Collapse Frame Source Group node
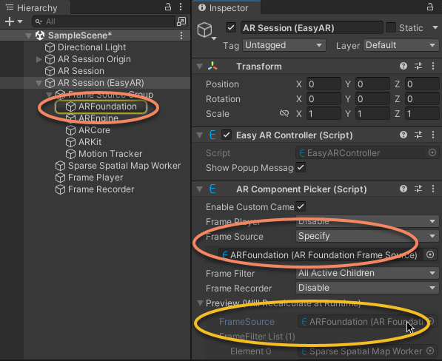This screenshot has height=361, width=442. [x=50, y=95]
